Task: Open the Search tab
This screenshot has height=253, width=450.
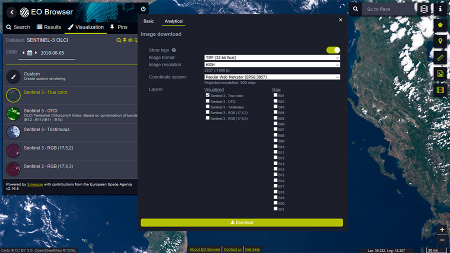Action: [18, 27]
